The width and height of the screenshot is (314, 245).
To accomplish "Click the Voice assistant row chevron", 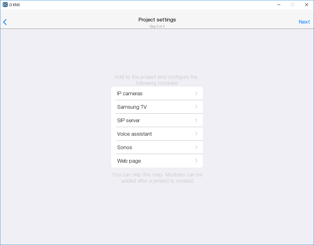I will tap(196, 134).
